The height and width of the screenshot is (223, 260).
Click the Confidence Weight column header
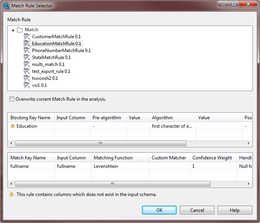(x=213, y=158)
